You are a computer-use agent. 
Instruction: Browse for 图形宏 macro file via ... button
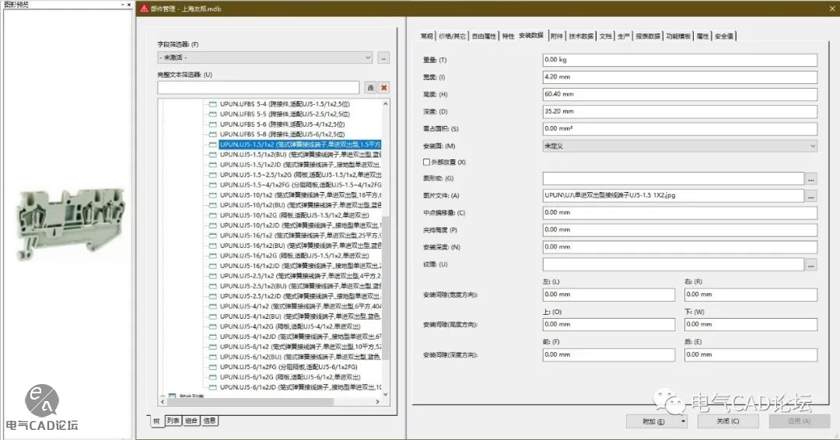tap(811, 179)
